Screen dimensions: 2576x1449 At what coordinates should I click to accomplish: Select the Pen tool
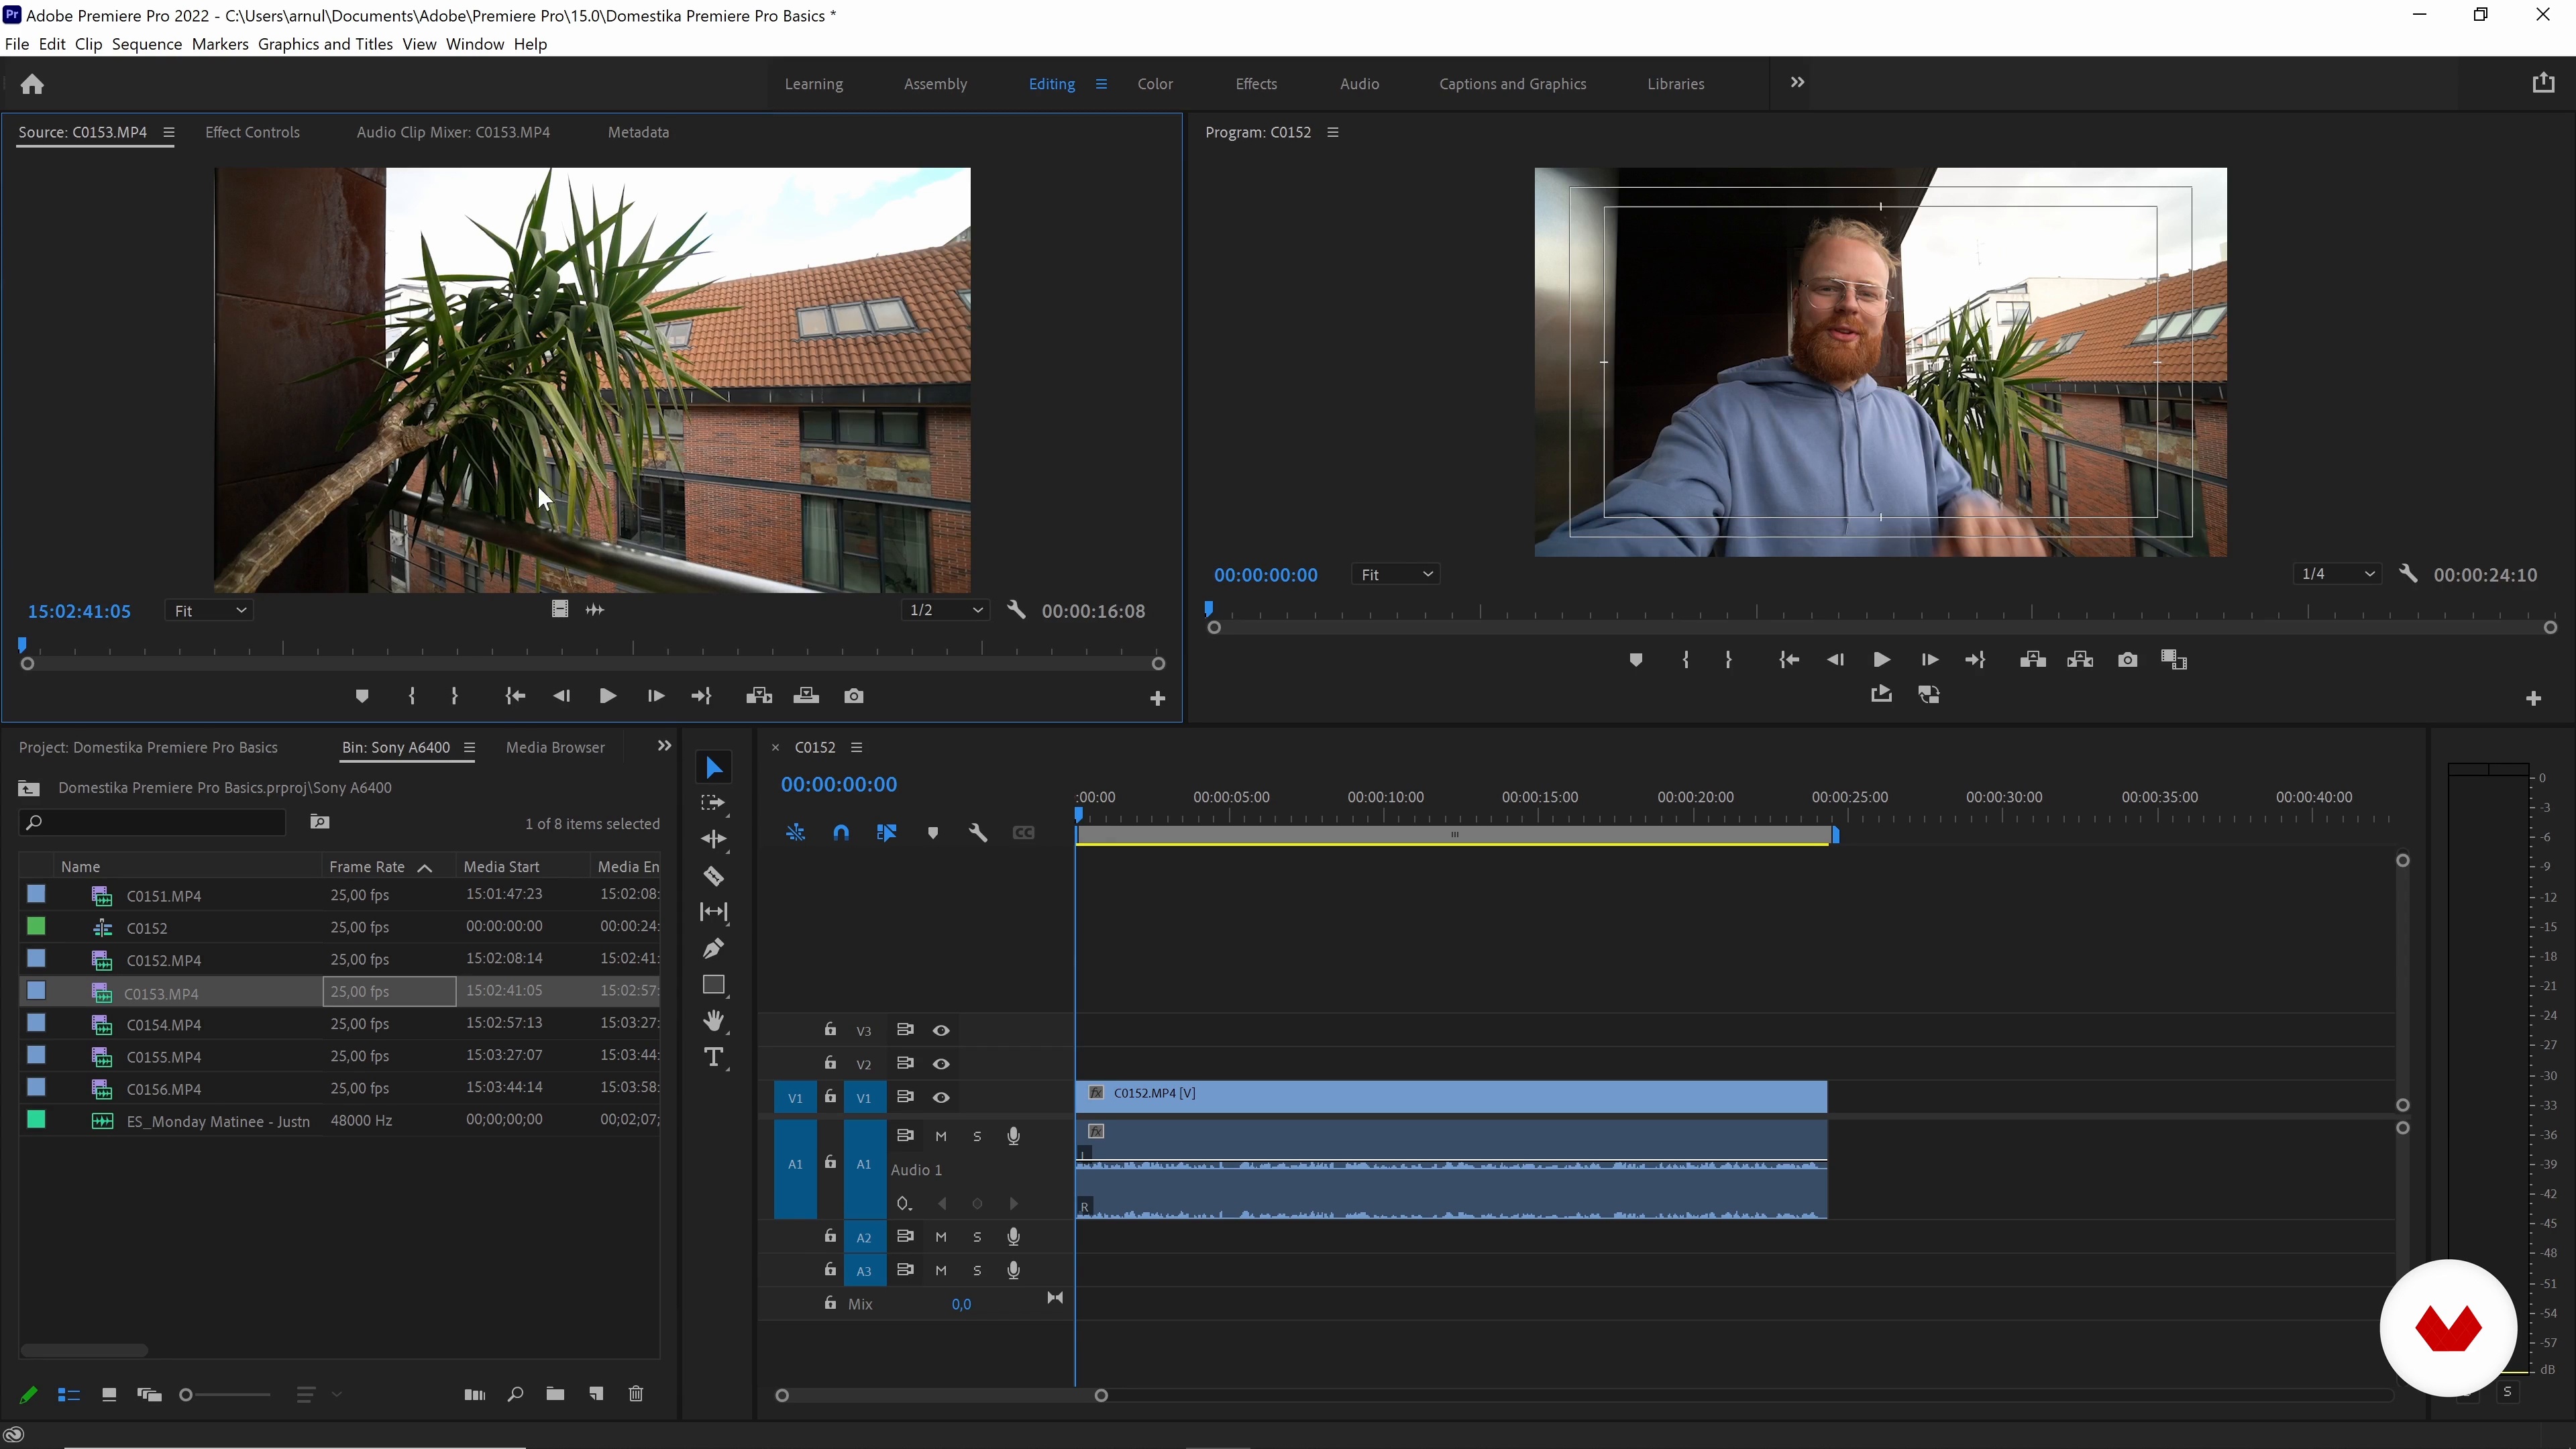point(714,948)
